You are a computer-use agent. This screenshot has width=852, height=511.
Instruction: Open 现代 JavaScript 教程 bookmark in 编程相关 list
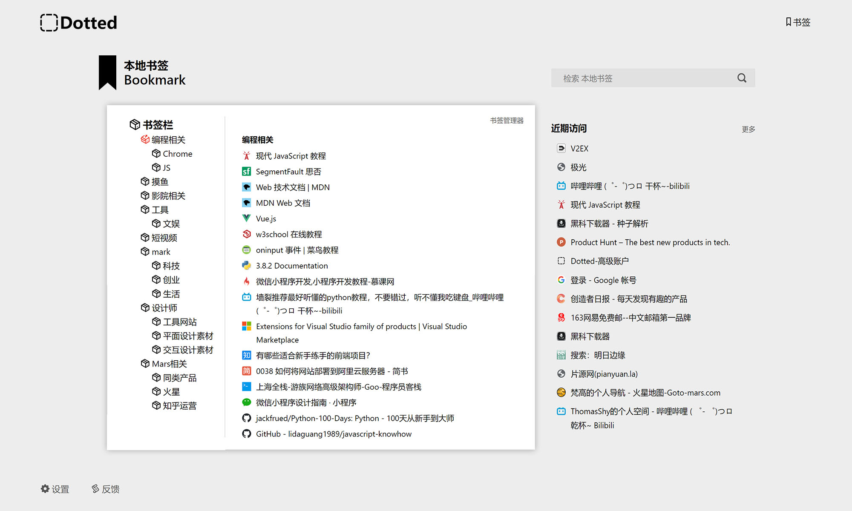(291, 156)
